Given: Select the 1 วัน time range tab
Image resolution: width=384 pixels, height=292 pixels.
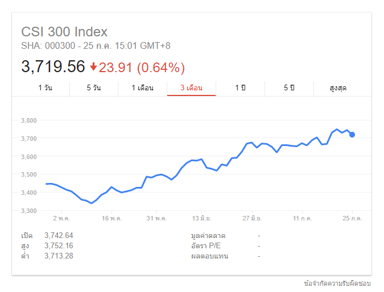Looking at the screenshot, I should point(46,88).
